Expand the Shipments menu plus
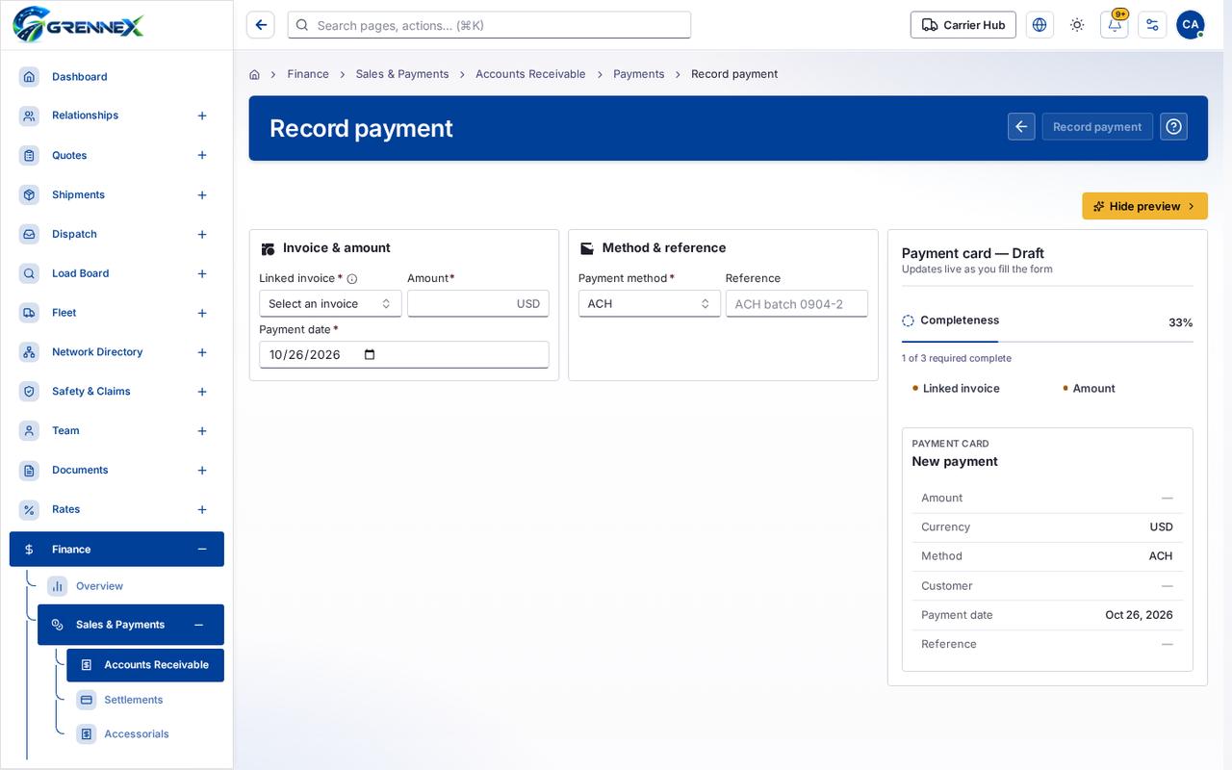Image resolution: width=1232 pixels, height=770 pixels. [202, 194]
